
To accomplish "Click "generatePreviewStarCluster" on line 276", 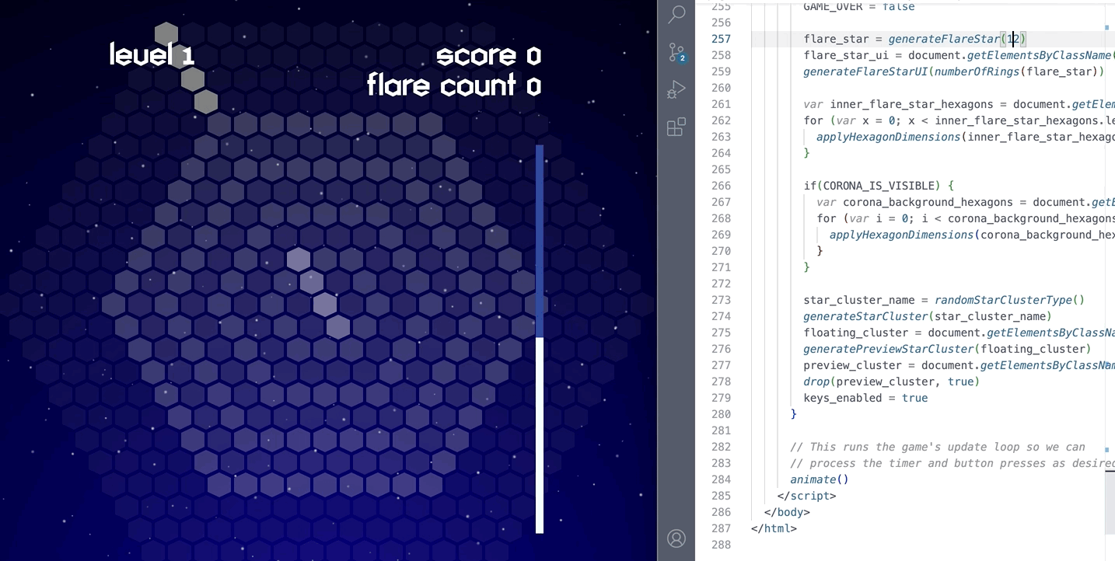I will (x=888, y=349).
